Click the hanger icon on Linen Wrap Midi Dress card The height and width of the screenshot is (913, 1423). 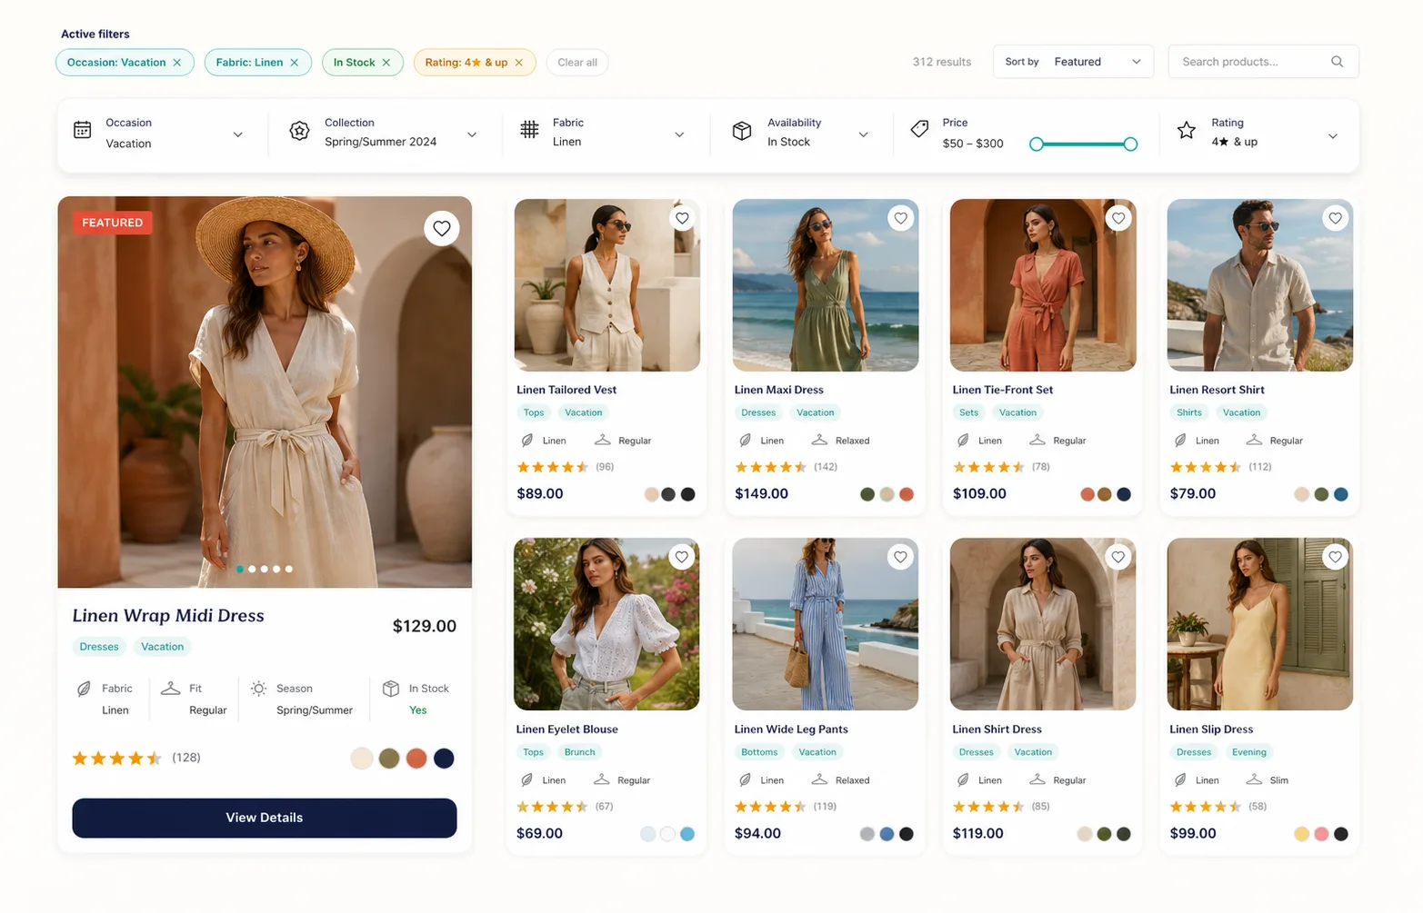[171, 689]
